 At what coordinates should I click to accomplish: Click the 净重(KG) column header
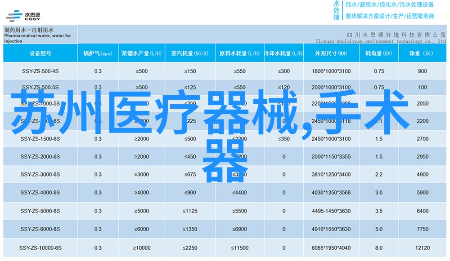[422, 53]
